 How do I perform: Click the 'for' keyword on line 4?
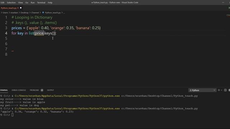tap(14, 33)
